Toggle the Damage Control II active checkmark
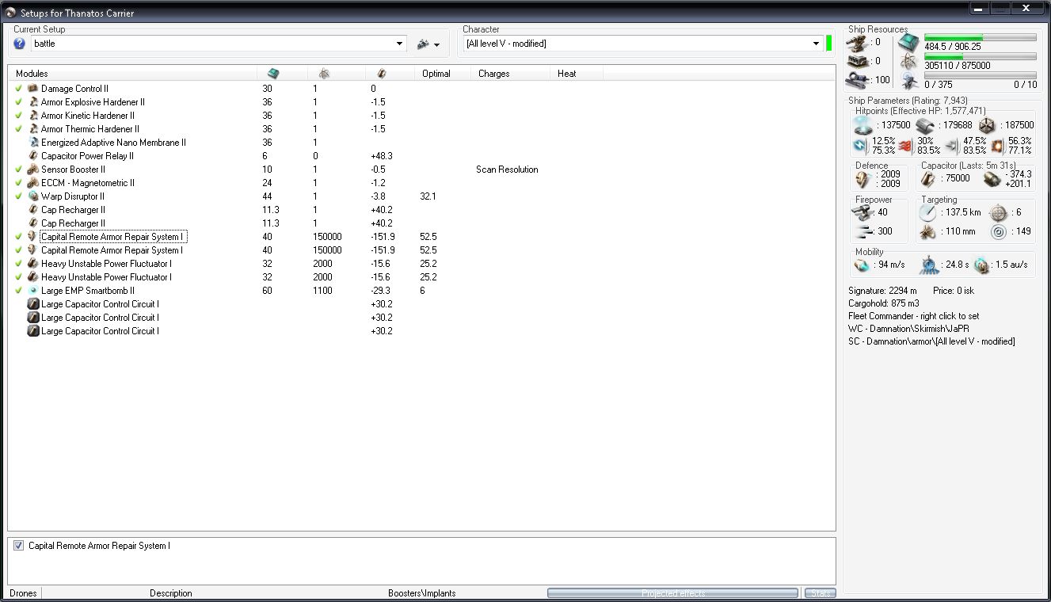 click(x=19, y=89)
